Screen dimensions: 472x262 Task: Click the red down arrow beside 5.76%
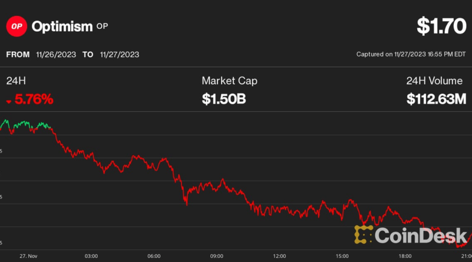(9, 101)
